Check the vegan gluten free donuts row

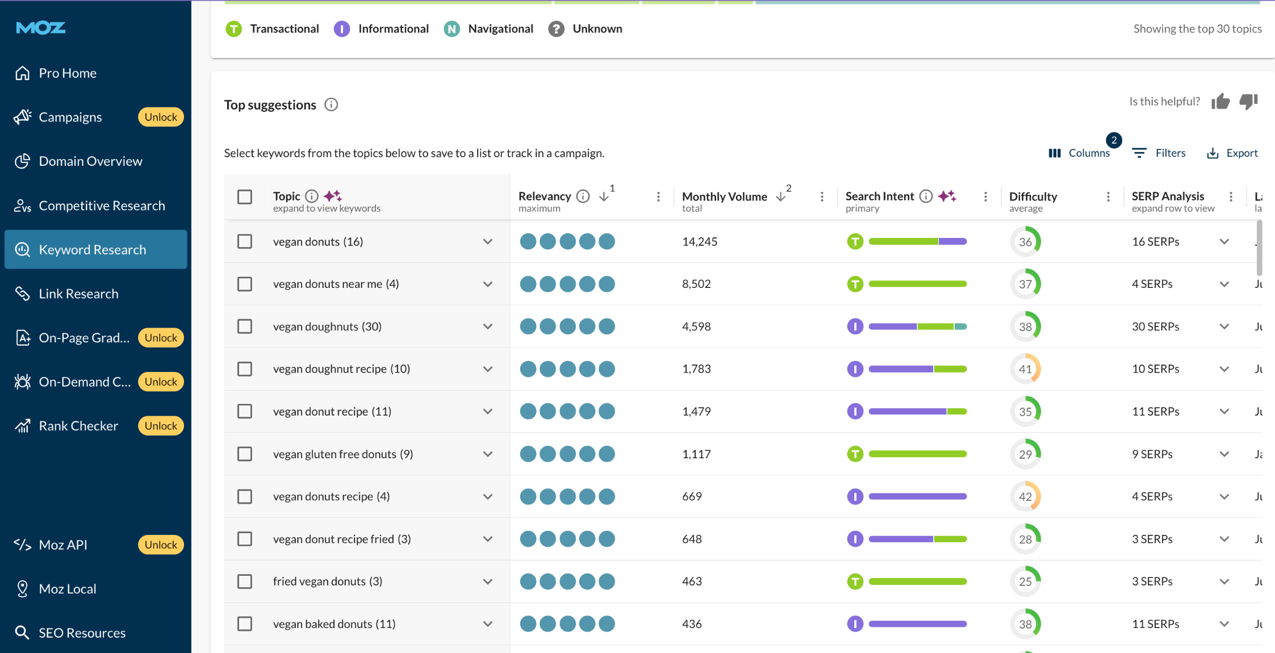pos(245,454)
